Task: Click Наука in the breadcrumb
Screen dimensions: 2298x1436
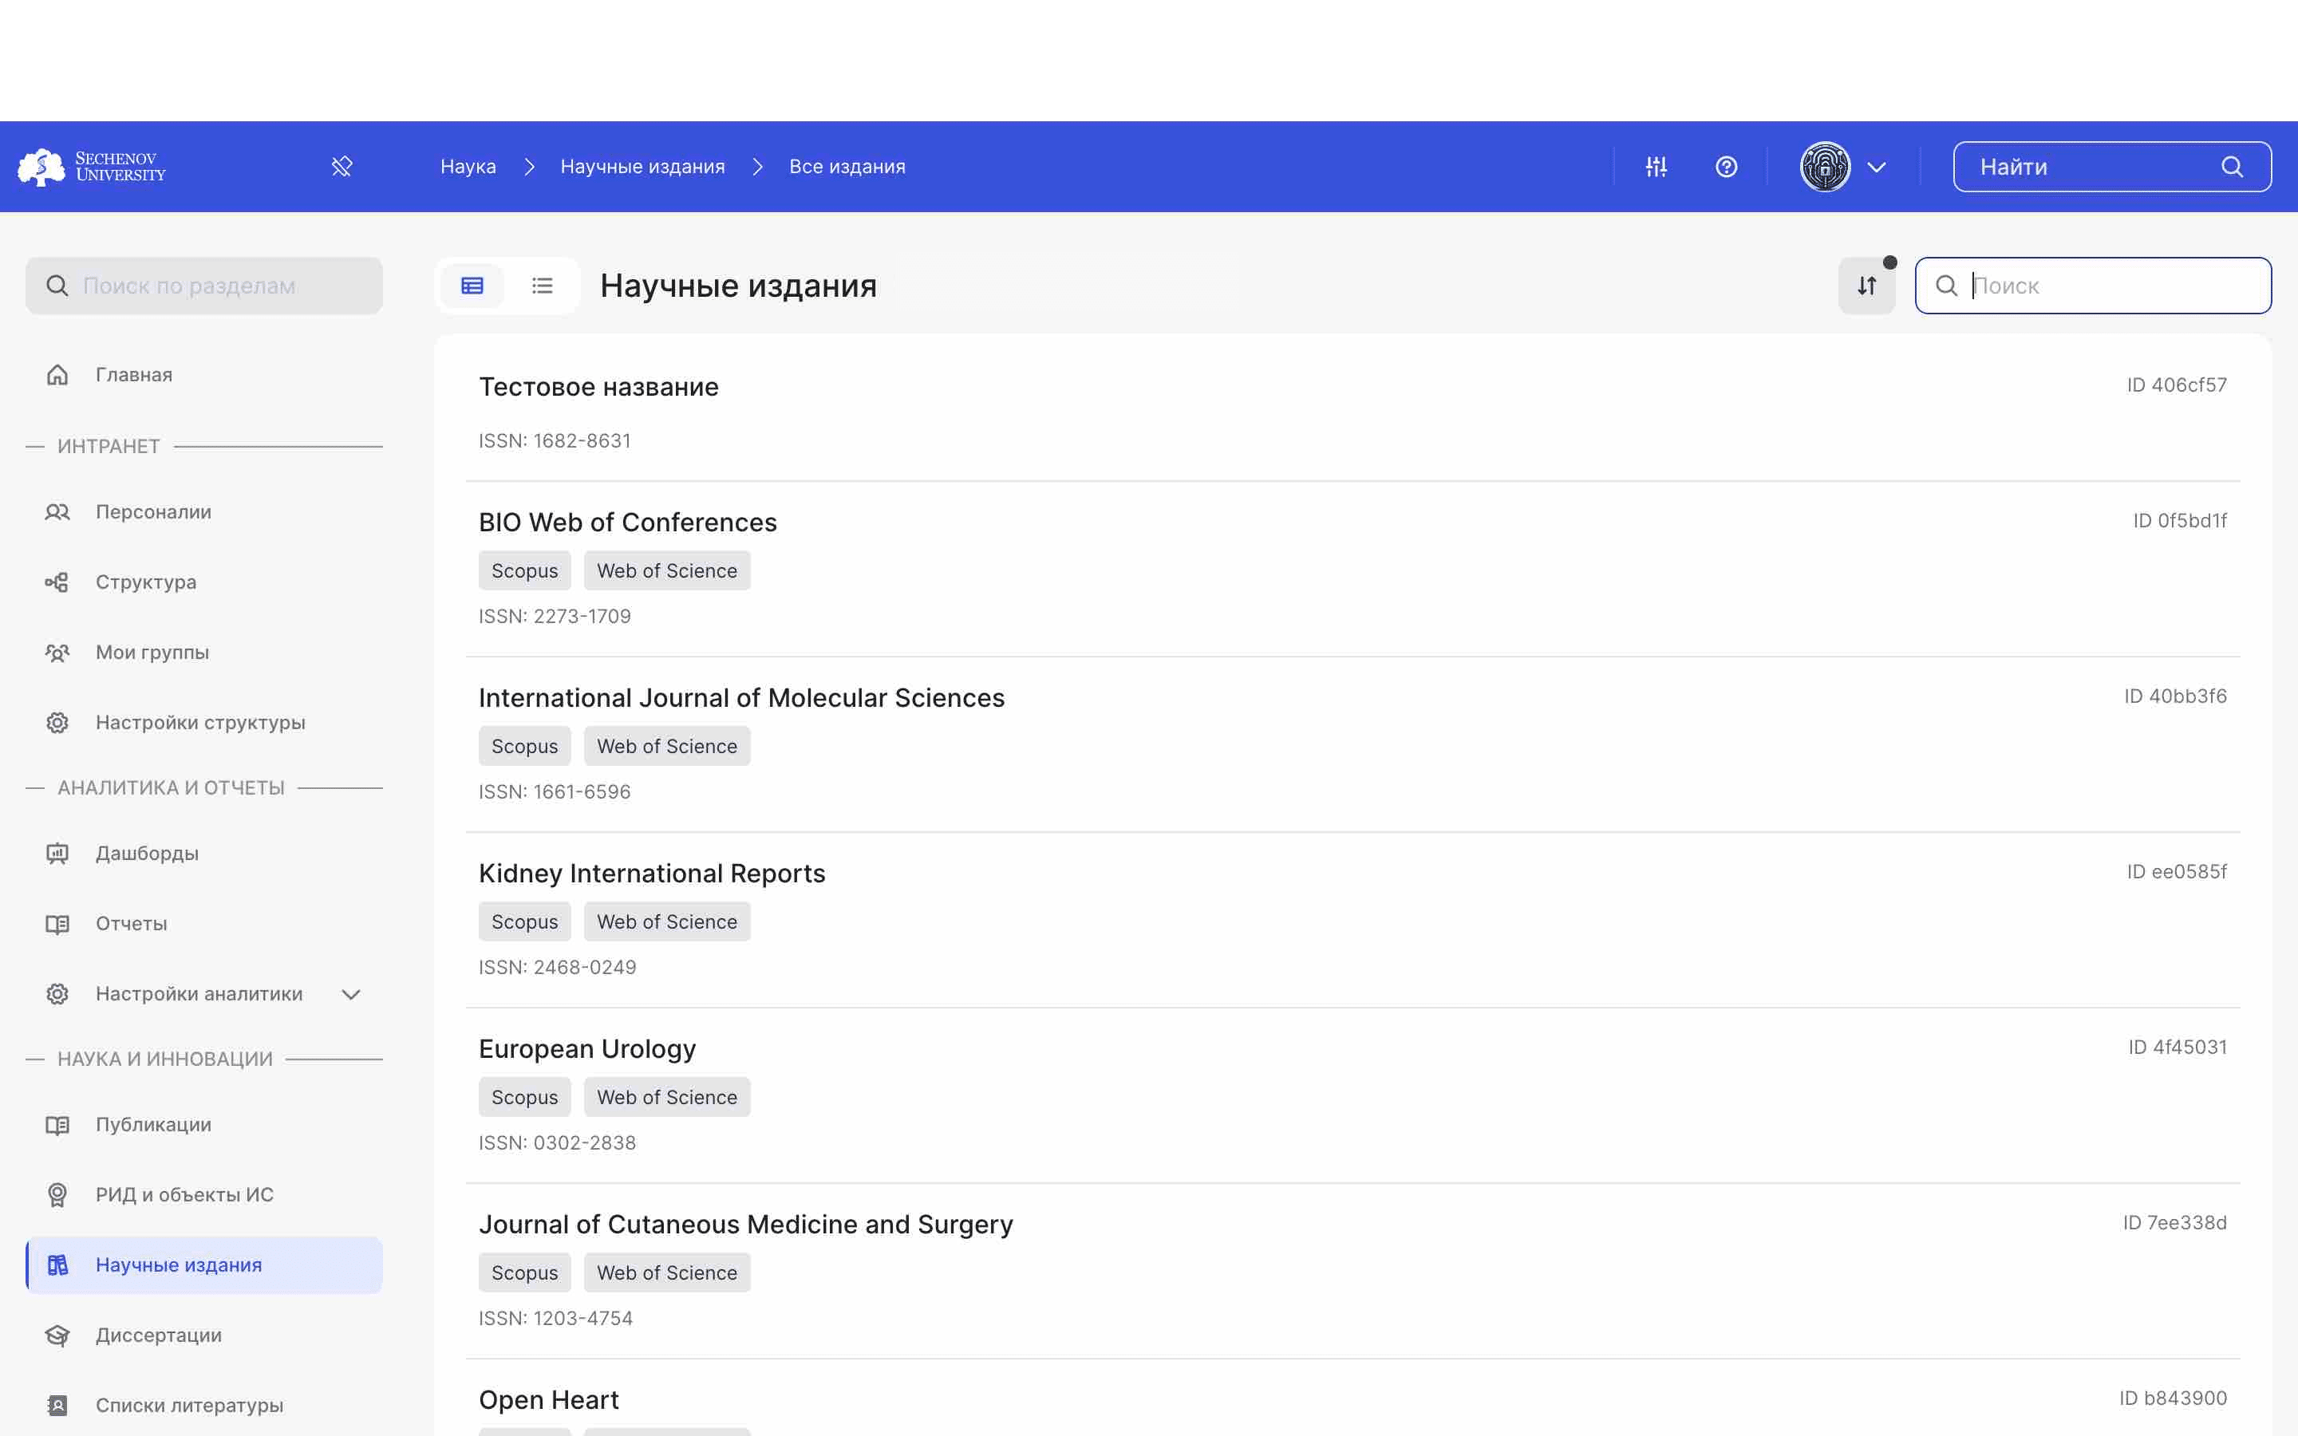Action: (x=468, y=168)
